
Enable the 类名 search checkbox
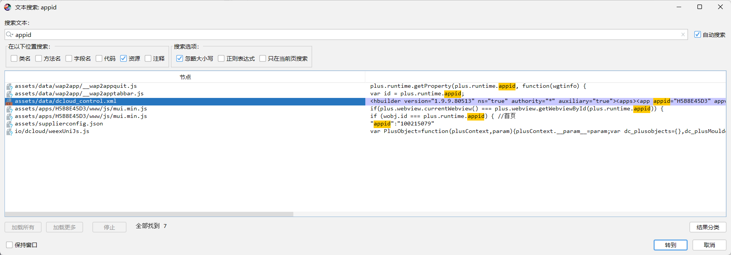(14, 58)
